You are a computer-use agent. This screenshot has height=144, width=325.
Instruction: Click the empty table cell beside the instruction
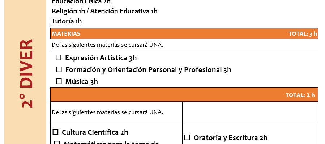[x=250, y=112]
